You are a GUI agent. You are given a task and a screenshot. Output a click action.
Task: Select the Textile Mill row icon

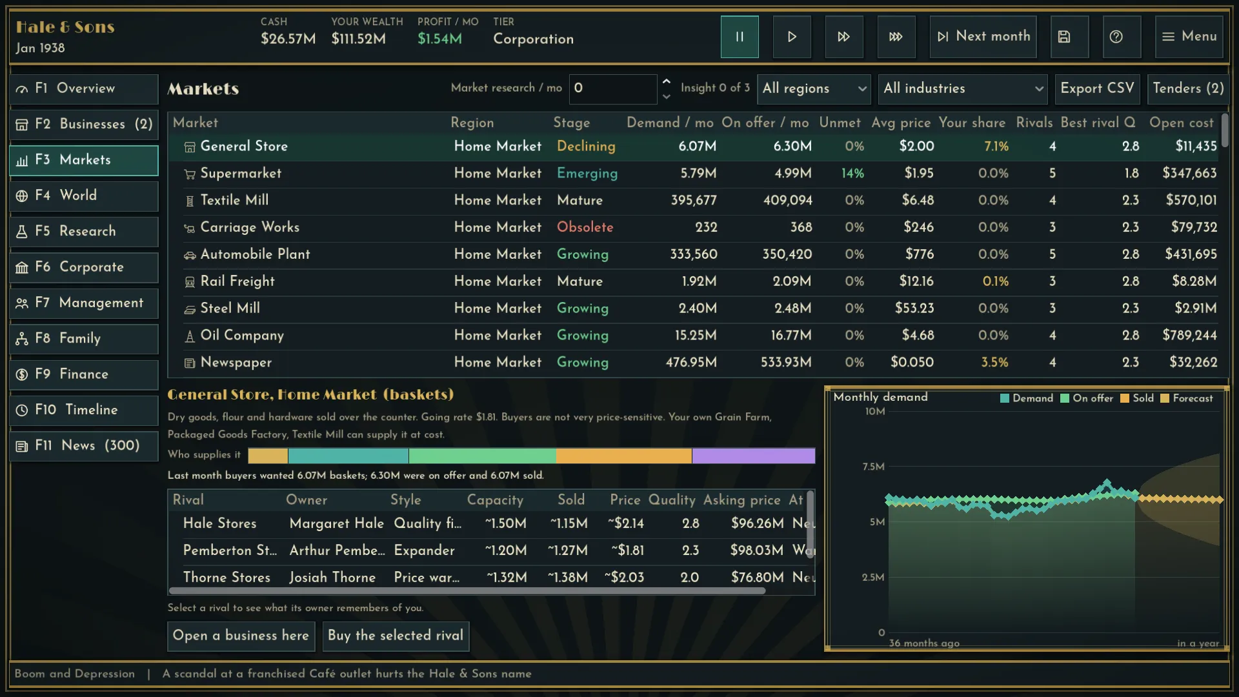[x=190, y=201]
